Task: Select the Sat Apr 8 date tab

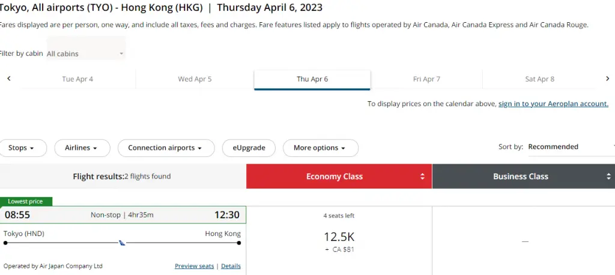Action: coord(540,79)
